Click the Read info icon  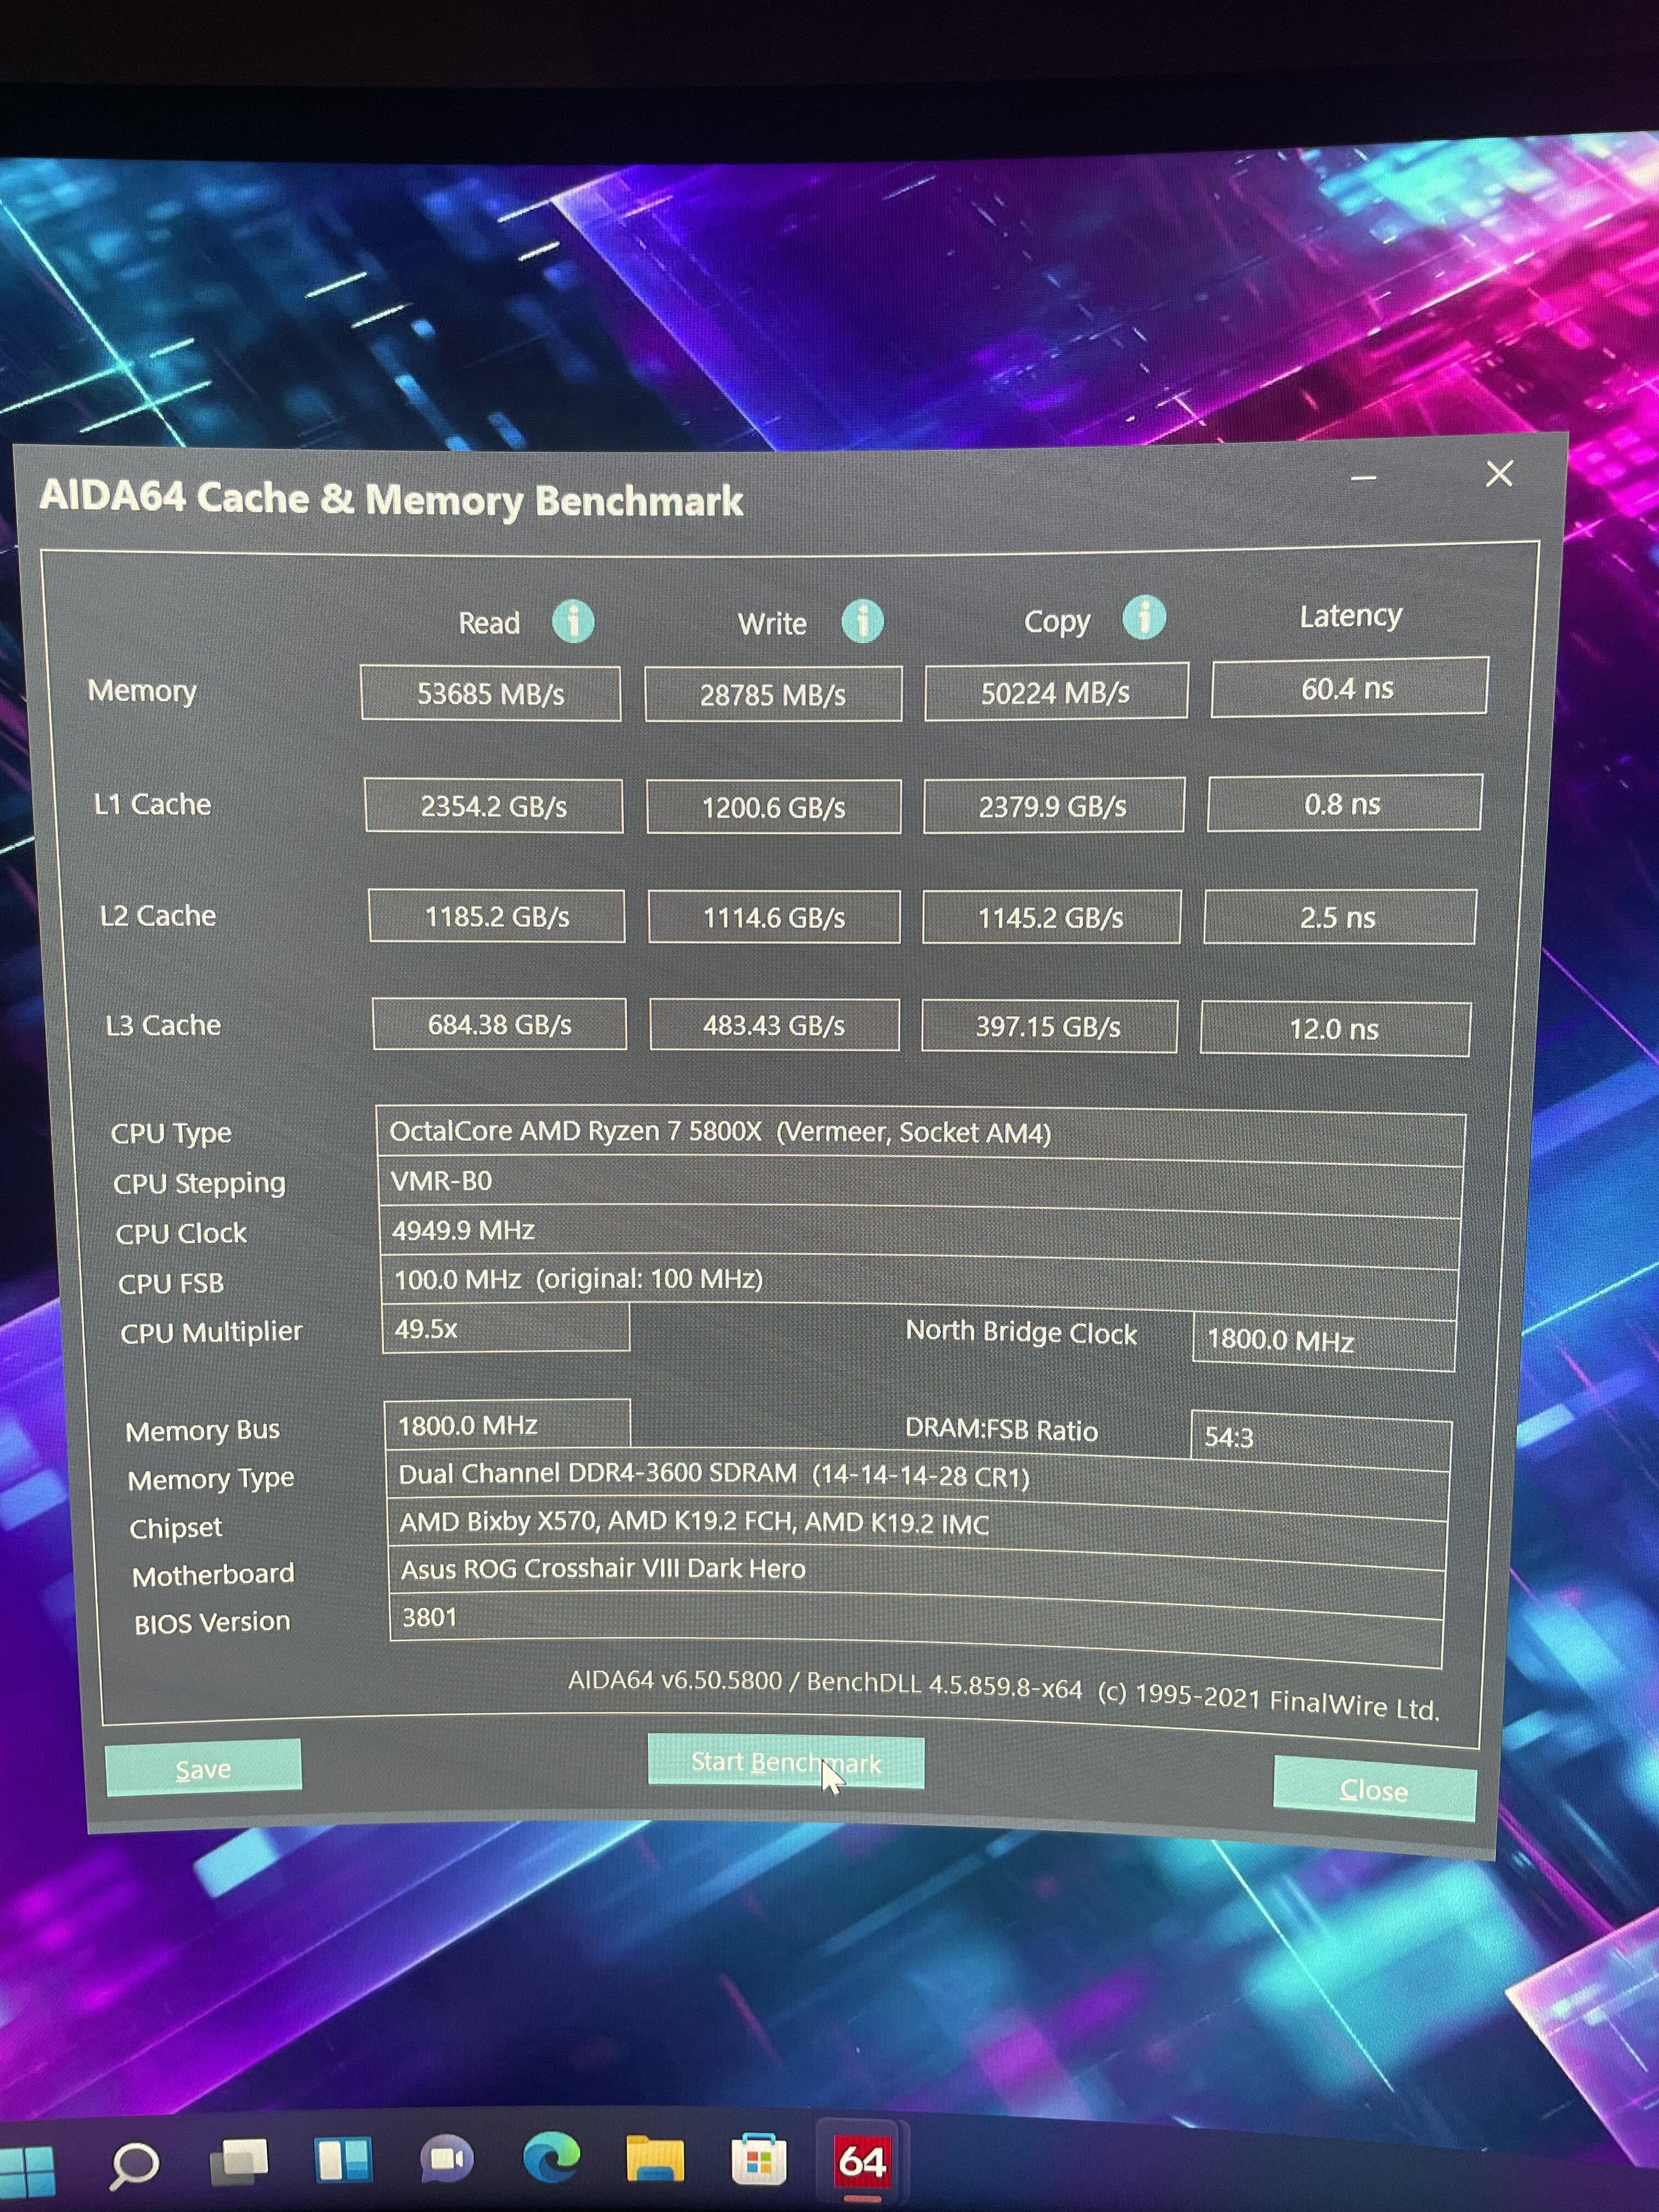[x=573, y=621]
